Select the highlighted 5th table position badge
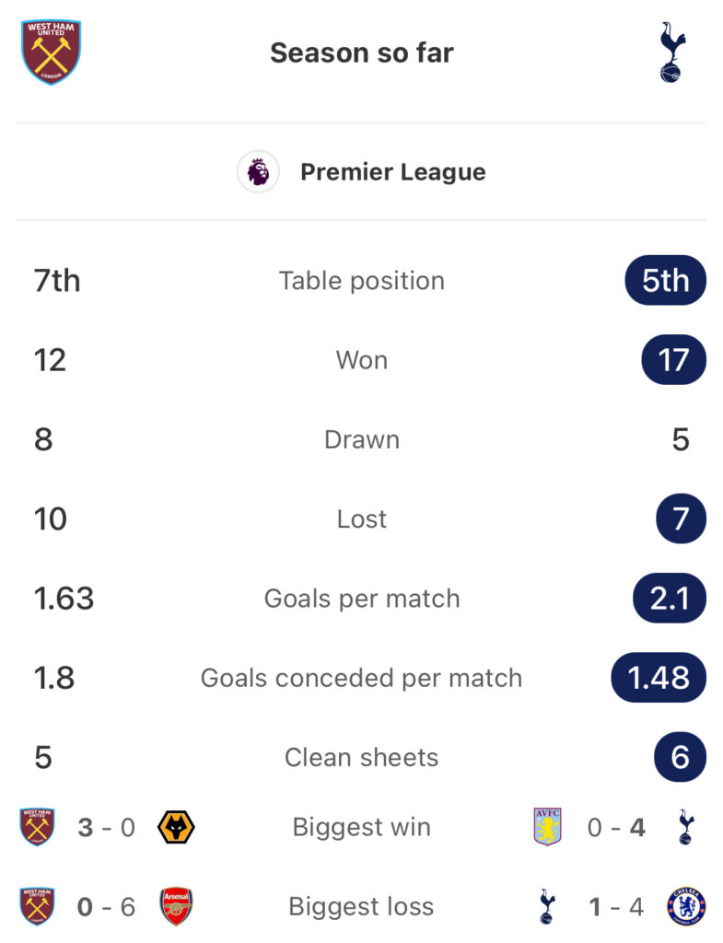The image size is (723, 943). click(665, 280)
